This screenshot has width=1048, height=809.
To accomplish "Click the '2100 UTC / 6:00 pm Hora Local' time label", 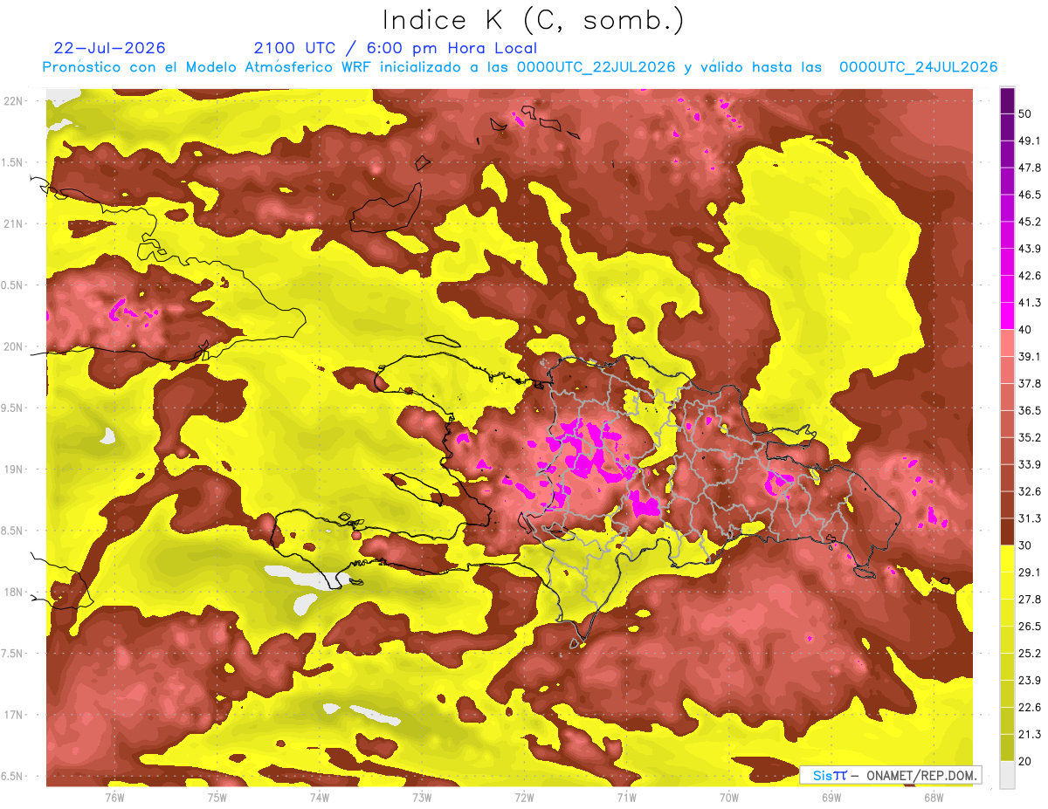I will point(396,48).
